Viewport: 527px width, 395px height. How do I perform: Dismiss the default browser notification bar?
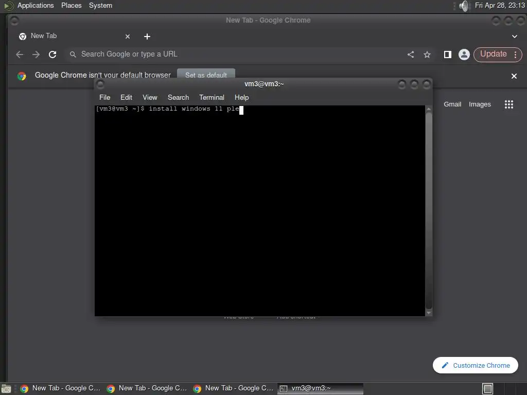(x=514, y=76)
